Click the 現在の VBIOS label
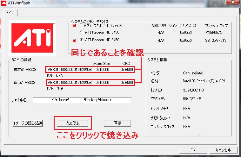The image size is (241, 157). [x=25, y=70]
